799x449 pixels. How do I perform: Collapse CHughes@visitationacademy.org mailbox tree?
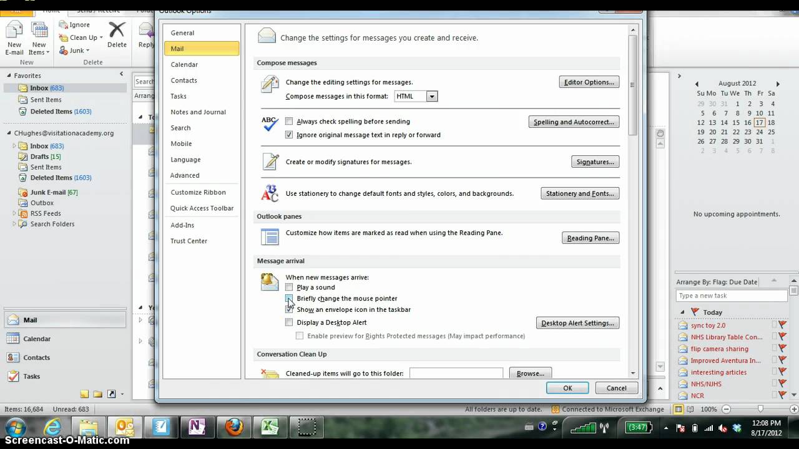coord(9,133)
